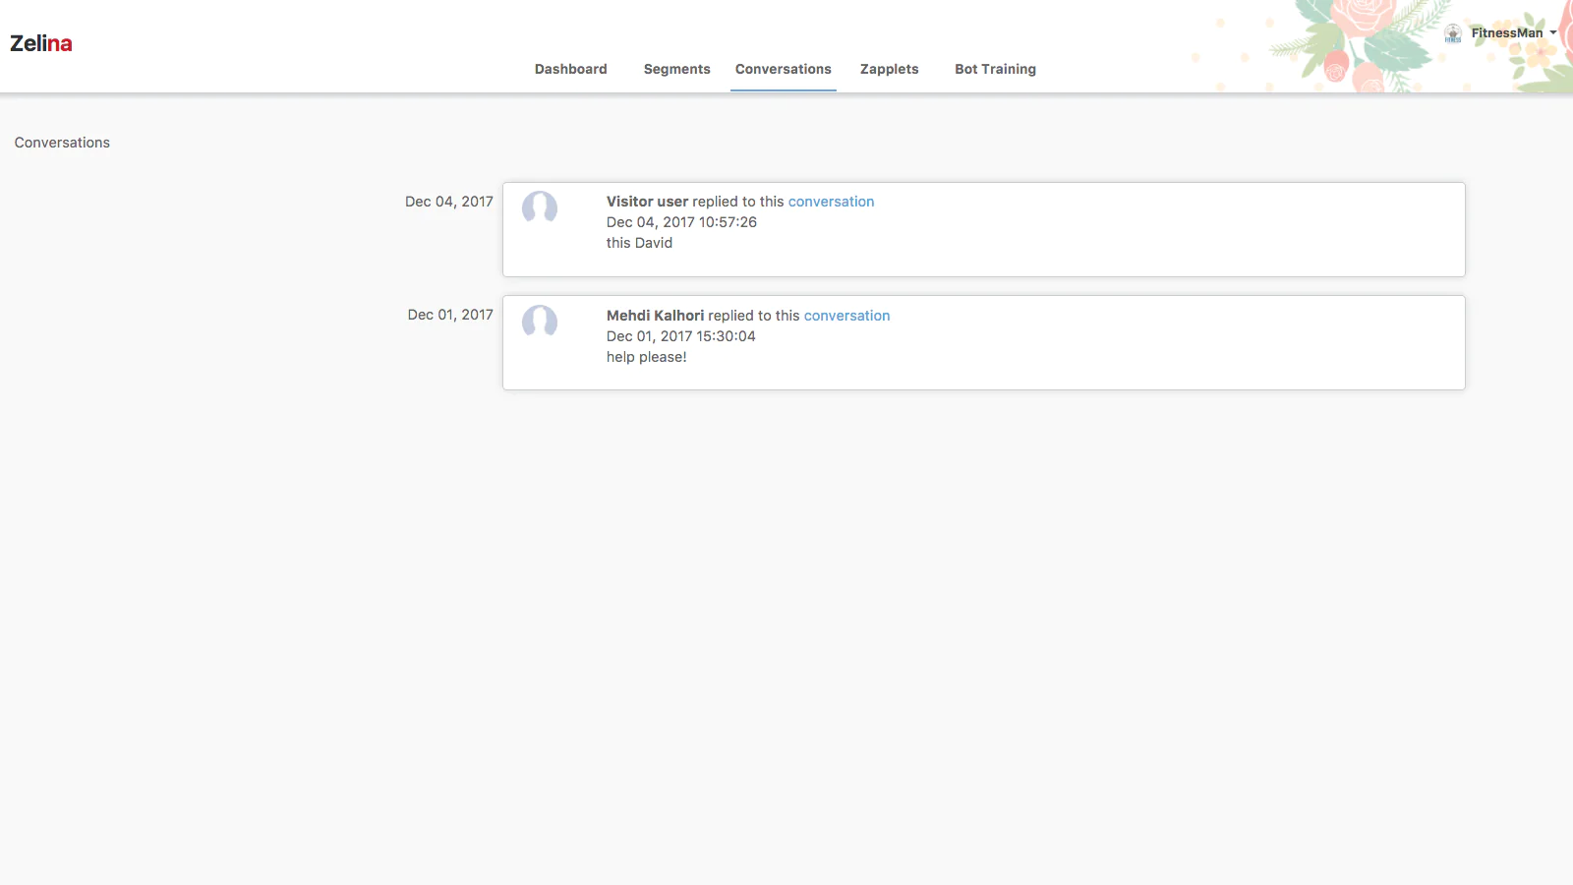
Task: Select the Conversations tab
Action: pos(783,69)
